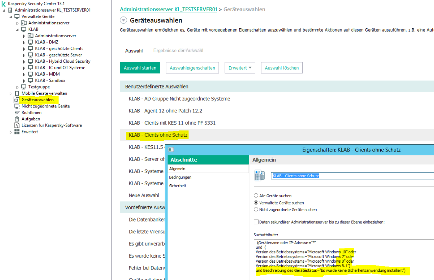Click inside the Suchattribute text box
The image size is (434, 280).
click(344, 260)
